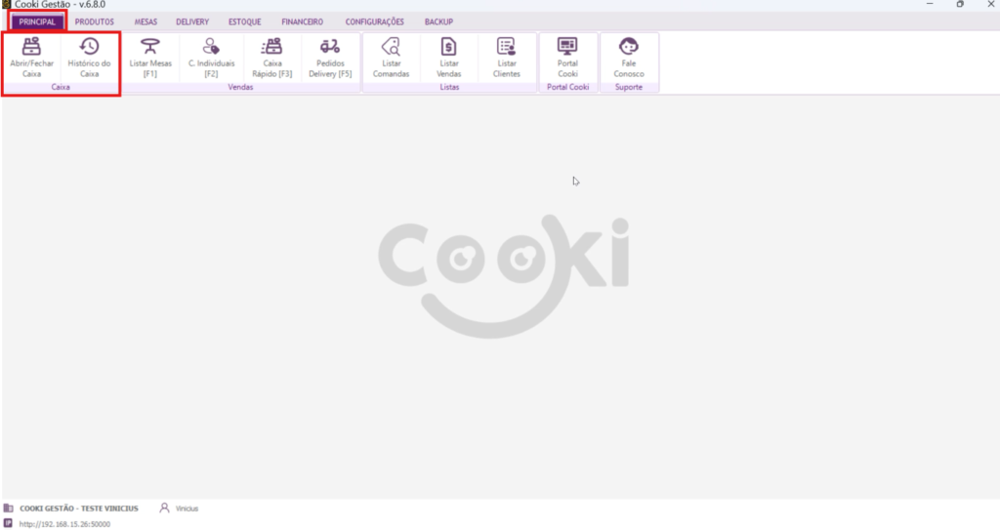
Task: Select the BACKUP tab
Action: coord(438,21)
